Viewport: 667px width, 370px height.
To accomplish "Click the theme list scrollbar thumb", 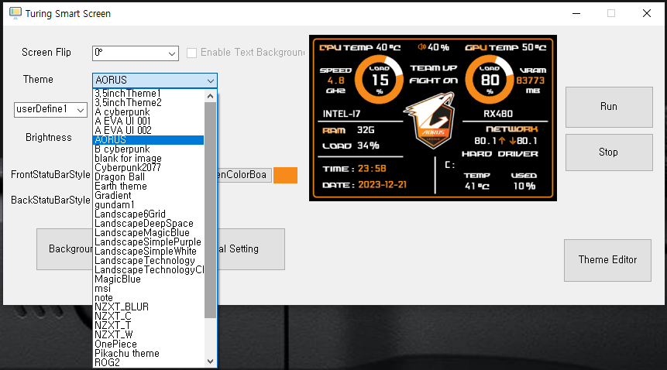I will tap(210, 210).
